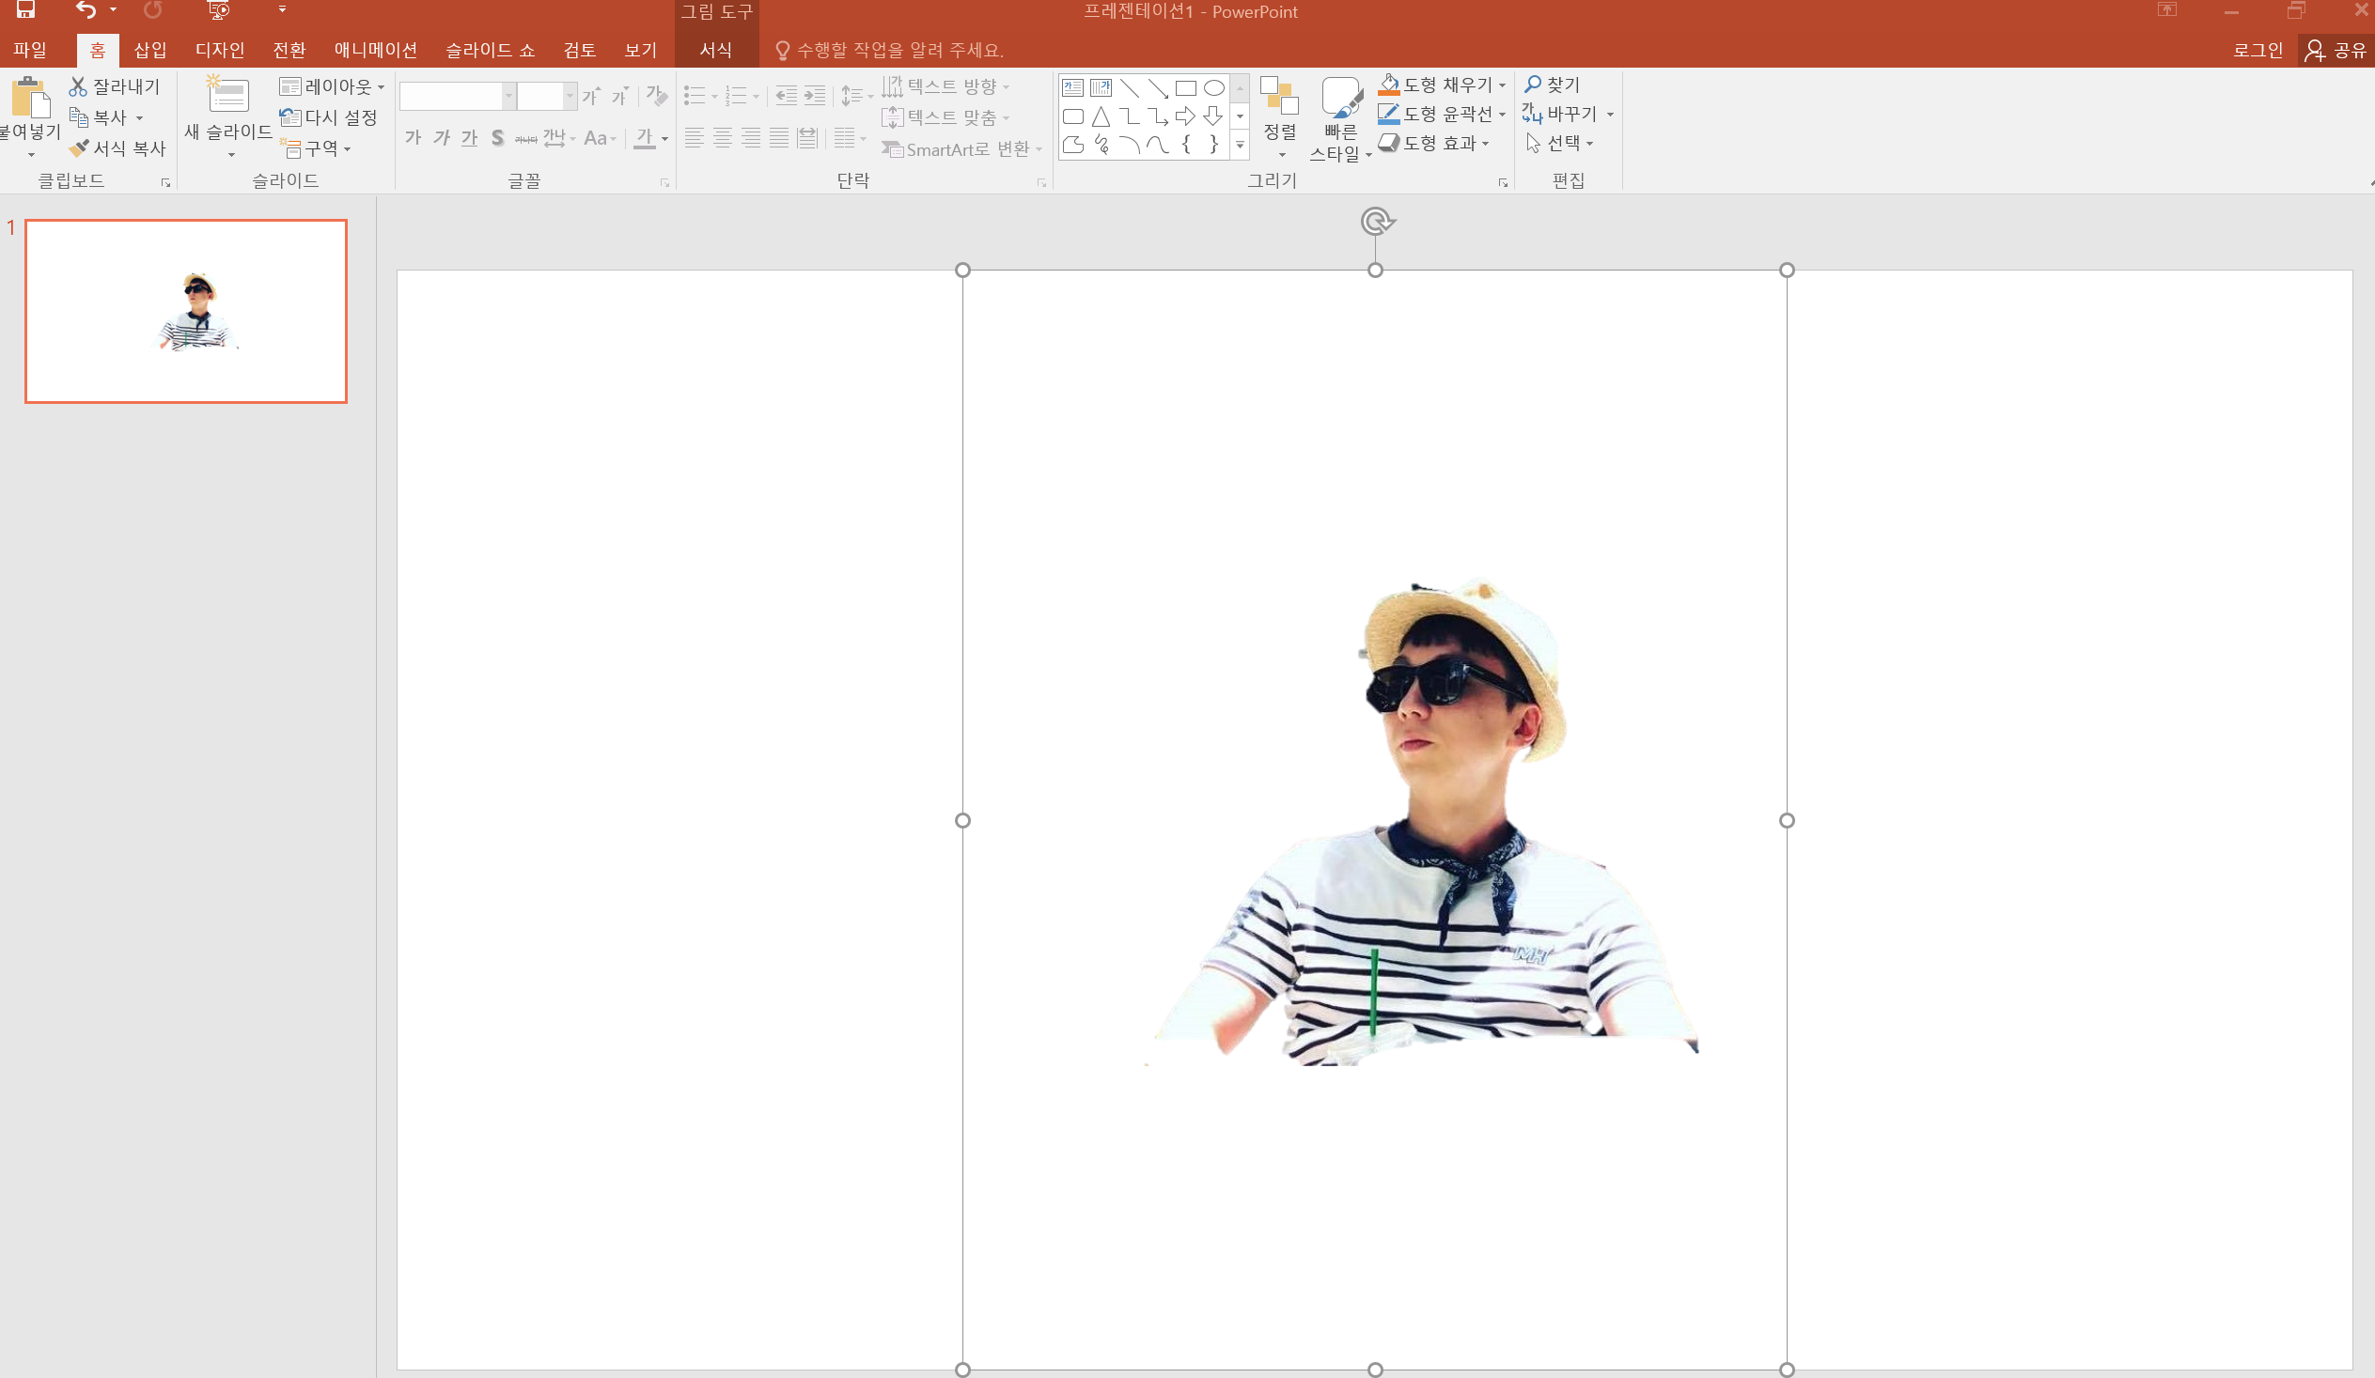Image resolution: width=2375 pixels, height=1378 pixels.
Task: Select slide 1 thumbnail in the panel
Action: (186, 311)
